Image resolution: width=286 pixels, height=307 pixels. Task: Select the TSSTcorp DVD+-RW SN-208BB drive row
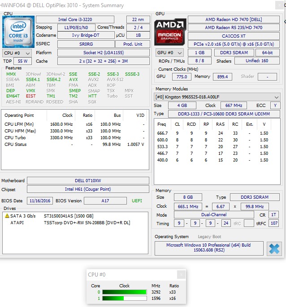[x=75, y=222]
